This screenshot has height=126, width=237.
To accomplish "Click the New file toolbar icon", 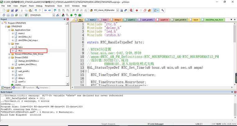I will click(4, 10).
